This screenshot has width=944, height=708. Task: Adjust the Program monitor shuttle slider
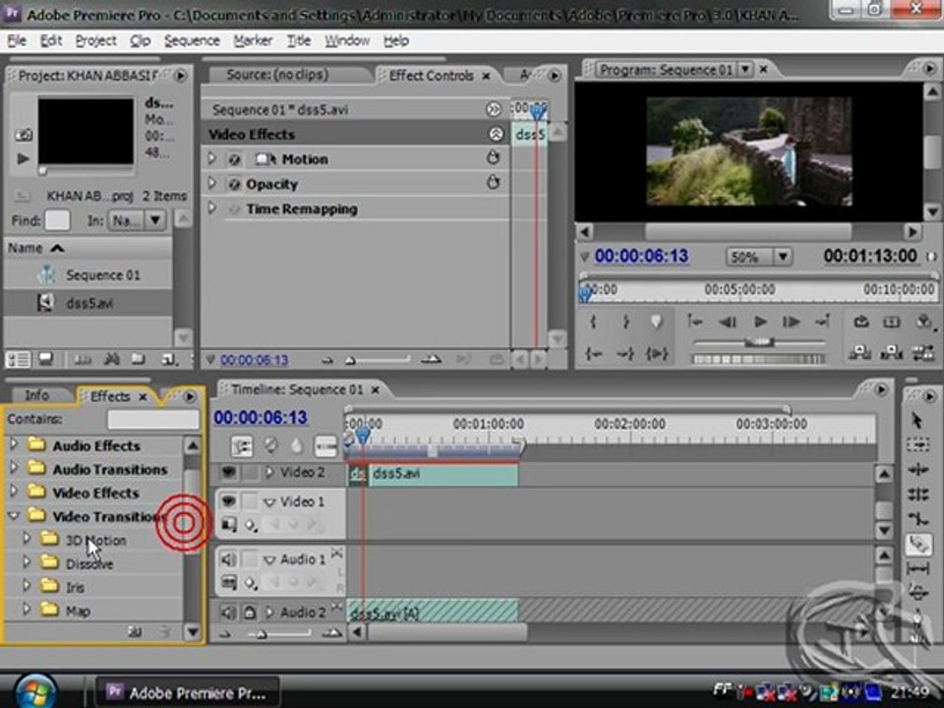click(x=758, y=342)
